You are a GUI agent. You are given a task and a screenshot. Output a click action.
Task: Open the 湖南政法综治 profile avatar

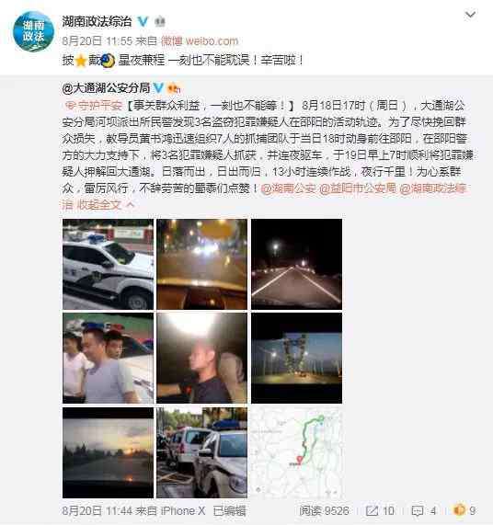33,31
